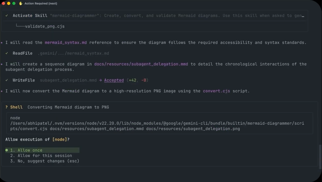
Task: Click the green bullet beside Allow once
Action: 7,150
